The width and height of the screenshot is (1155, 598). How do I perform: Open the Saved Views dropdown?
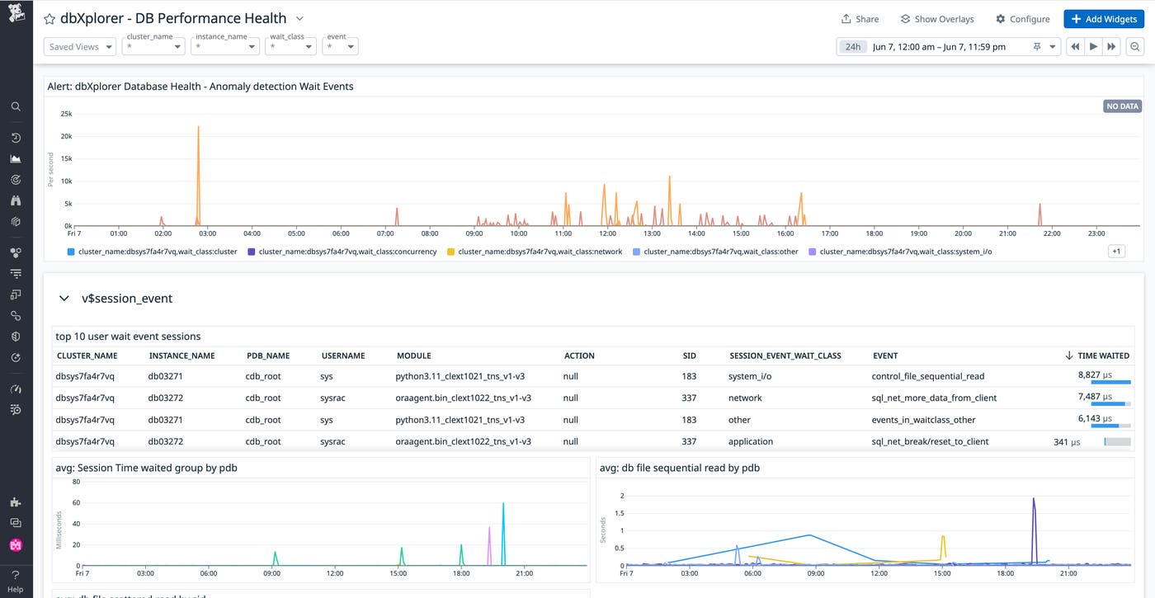point(78,46)
